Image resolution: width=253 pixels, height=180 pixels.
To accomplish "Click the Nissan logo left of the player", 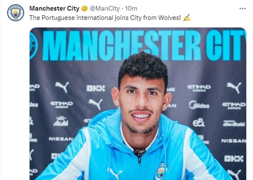I will click(61, 139).
